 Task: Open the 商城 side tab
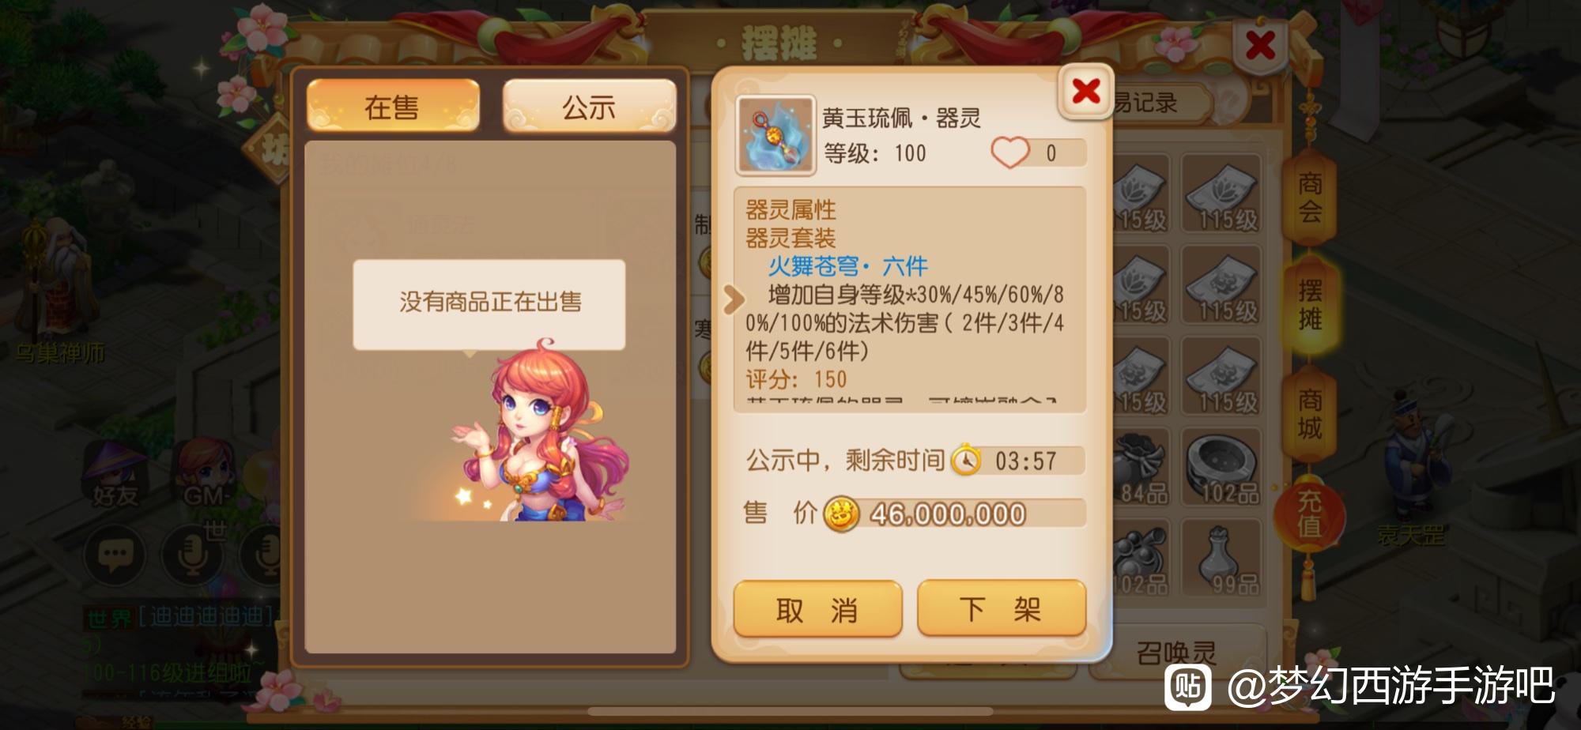click(1310, 414)
